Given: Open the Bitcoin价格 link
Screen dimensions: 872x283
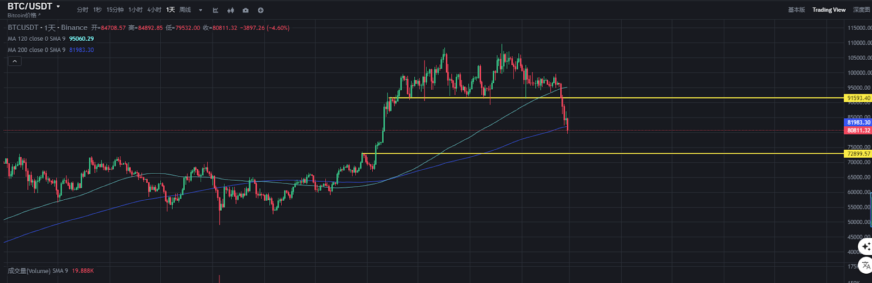Looking at the screenshot, I should click(x=23, y=15).
